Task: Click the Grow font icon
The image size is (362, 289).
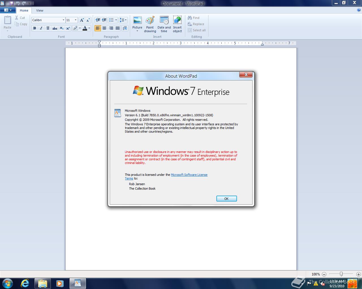Action: coord(82,20)
